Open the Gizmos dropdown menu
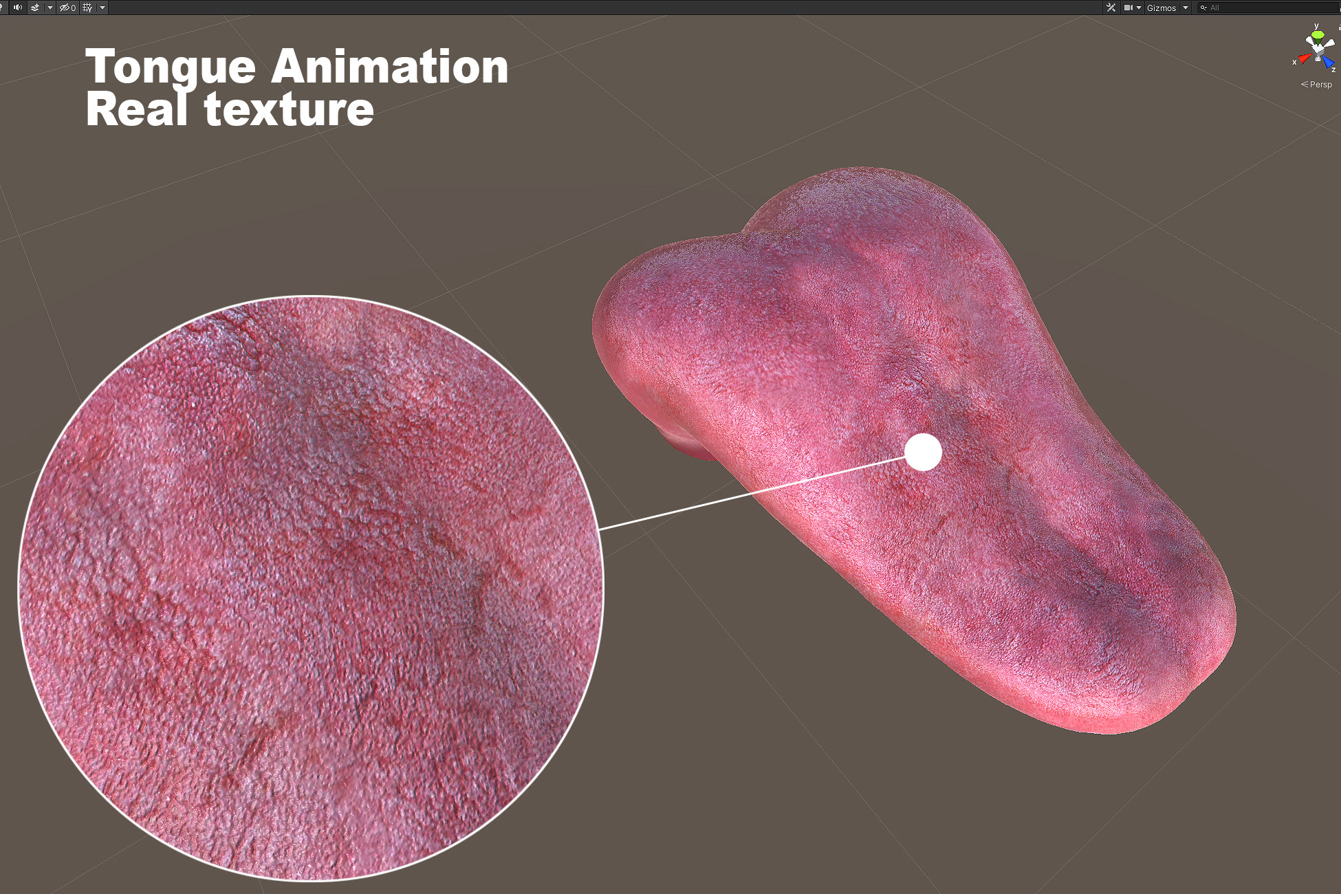Image resolution: width=1341 pixels, height=894 pixels. 1162,8
